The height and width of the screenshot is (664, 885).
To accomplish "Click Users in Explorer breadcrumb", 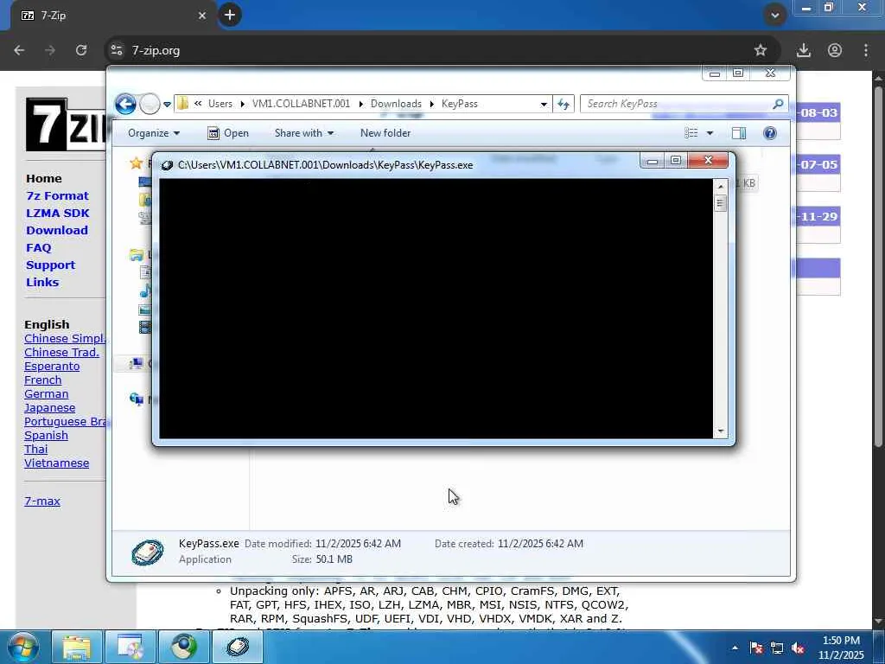I will 220,104.
